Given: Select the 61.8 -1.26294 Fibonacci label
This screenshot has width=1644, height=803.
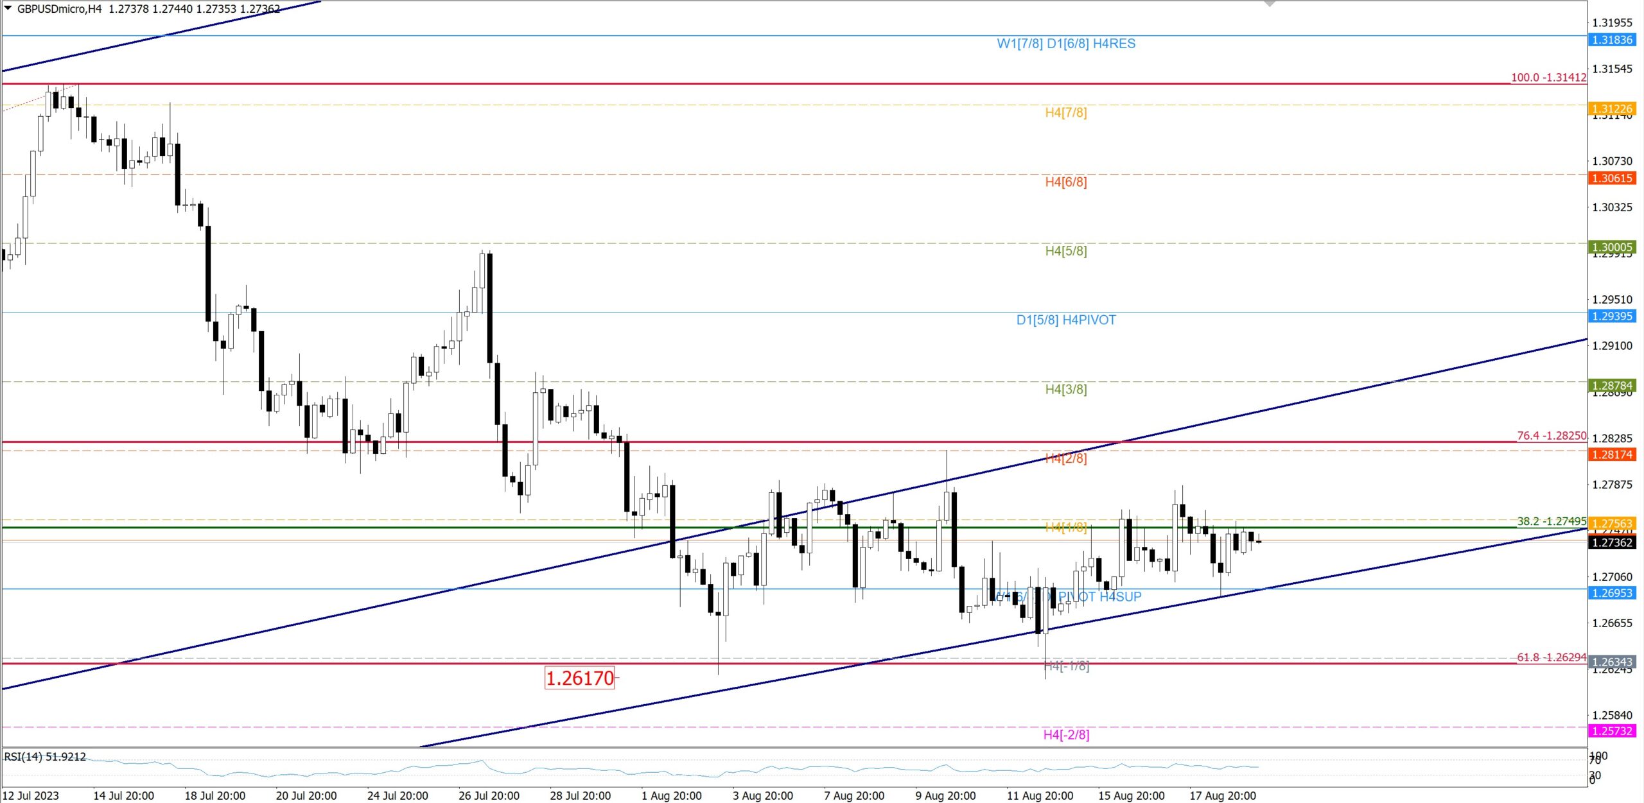Looking at the screenshot, I should click(1551, 657).
